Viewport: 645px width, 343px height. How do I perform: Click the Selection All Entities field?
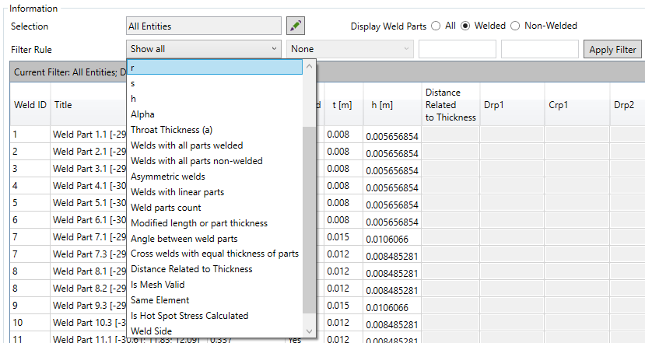[203, 26]
